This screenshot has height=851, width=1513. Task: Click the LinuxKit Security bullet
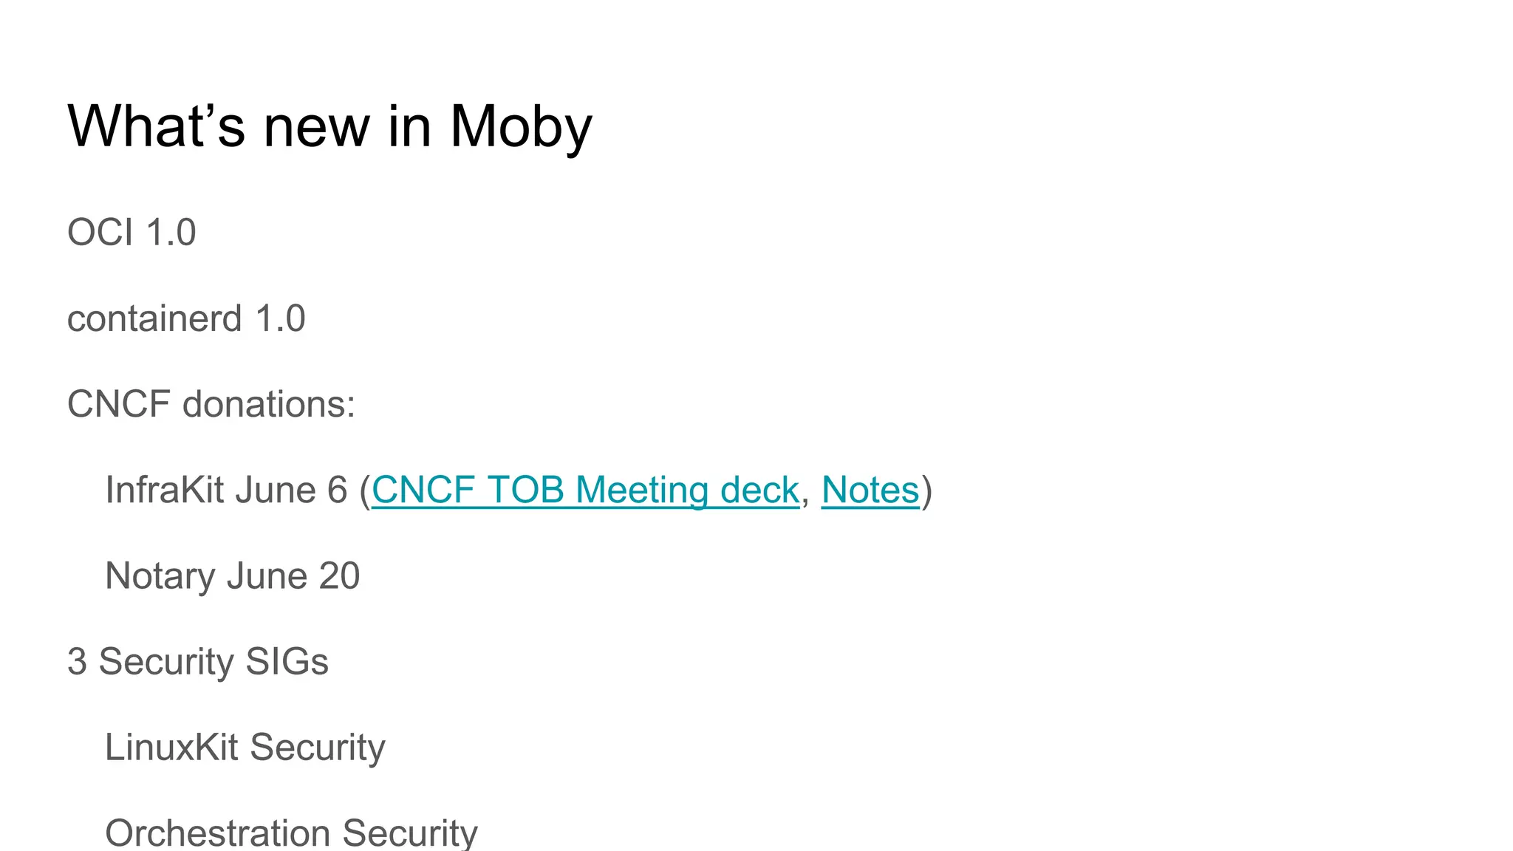[x=245, y=748]
